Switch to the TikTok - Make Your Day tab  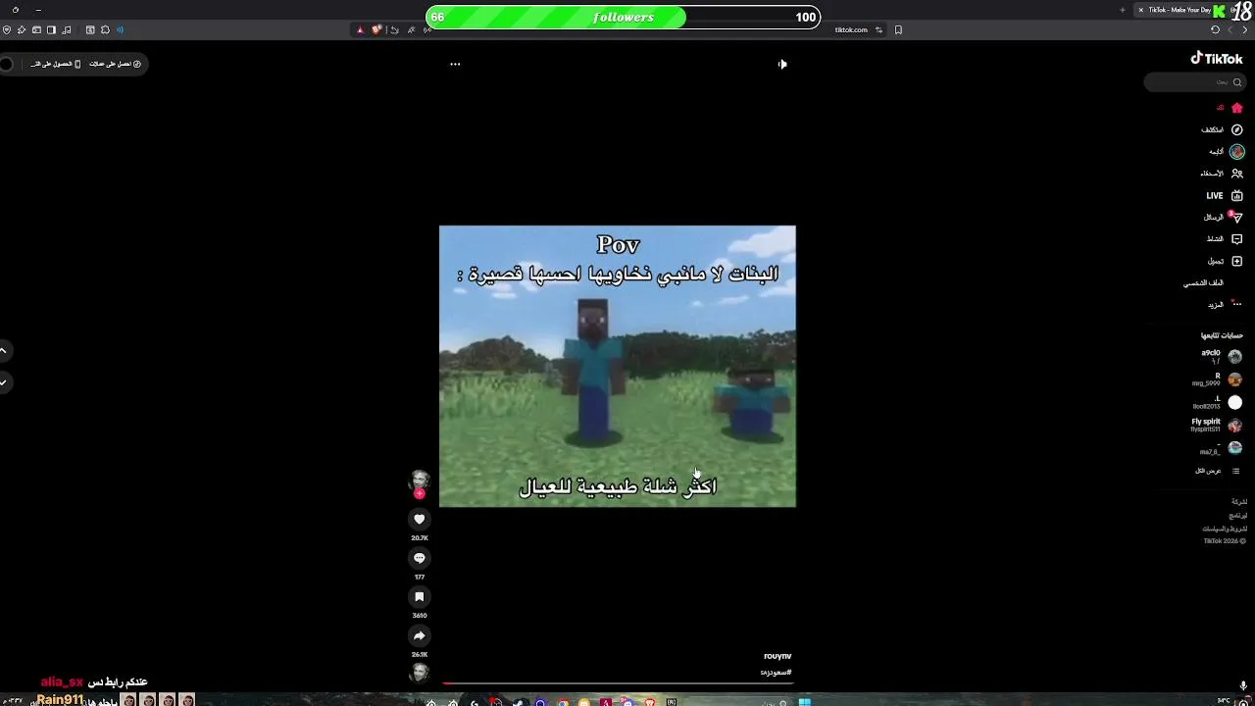click(1180, 10)
